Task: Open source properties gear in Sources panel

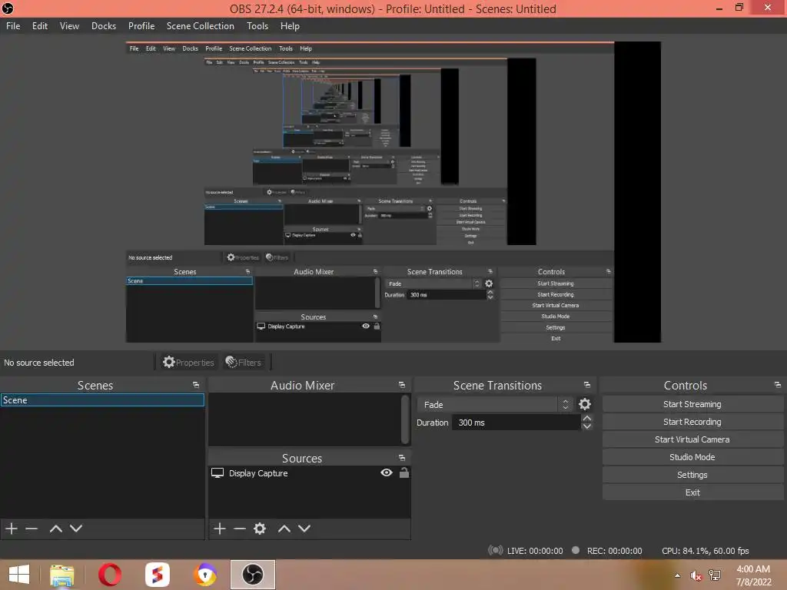Action: tap(260, 529)
